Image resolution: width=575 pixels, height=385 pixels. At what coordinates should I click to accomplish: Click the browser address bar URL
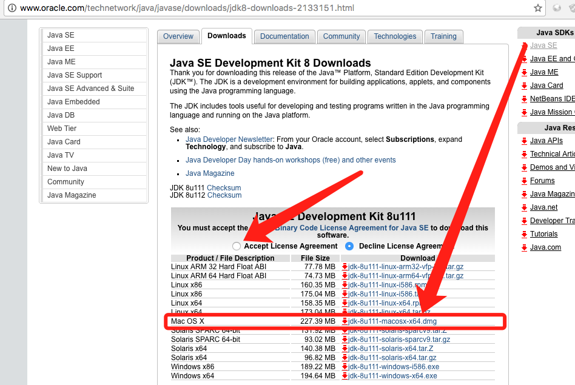click(187, 8)
